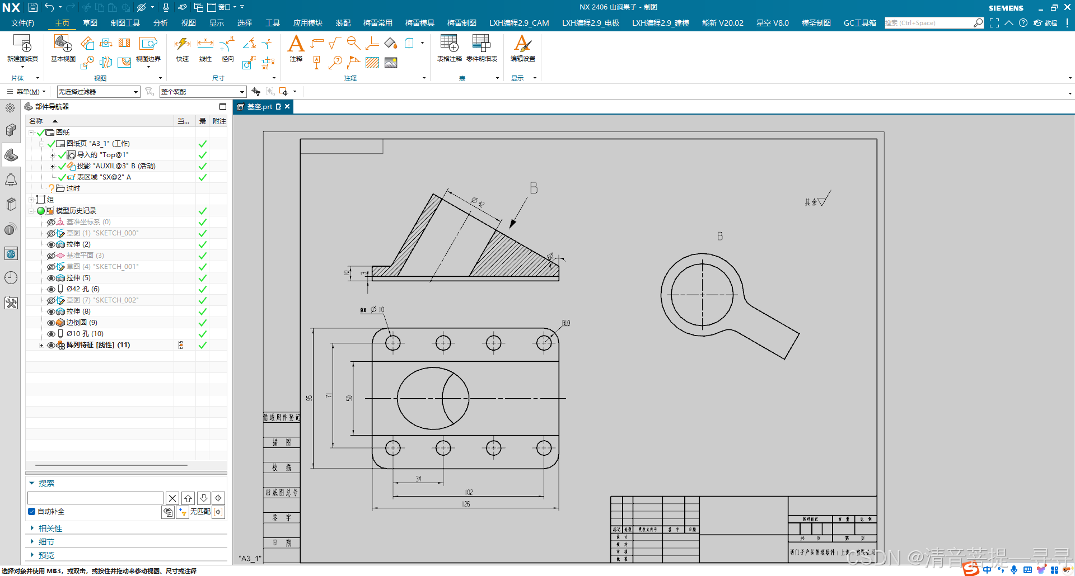Toggle visibility of 草图 (1) SKETCH_000
The height and width of the screenshot is (576, 1075).
[51, 233]
